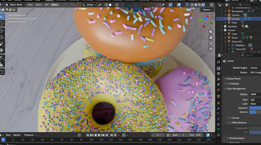Open World properties tab icon
The width and height of the screenshot is (261, 145).
point(218,90)
